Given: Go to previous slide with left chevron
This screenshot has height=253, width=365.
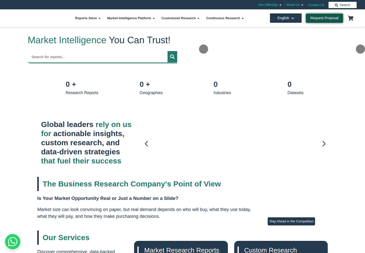Looking at the screenshot, I should click(147, 144).
